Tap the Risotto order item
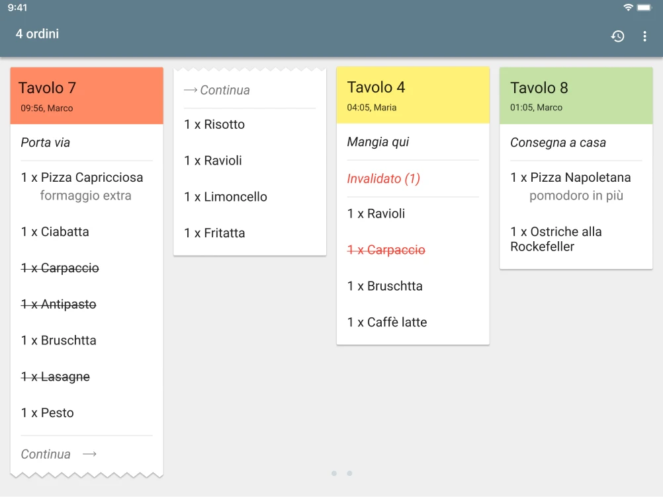The width and height of the screenshot is (663, 497). click(214, 124)
